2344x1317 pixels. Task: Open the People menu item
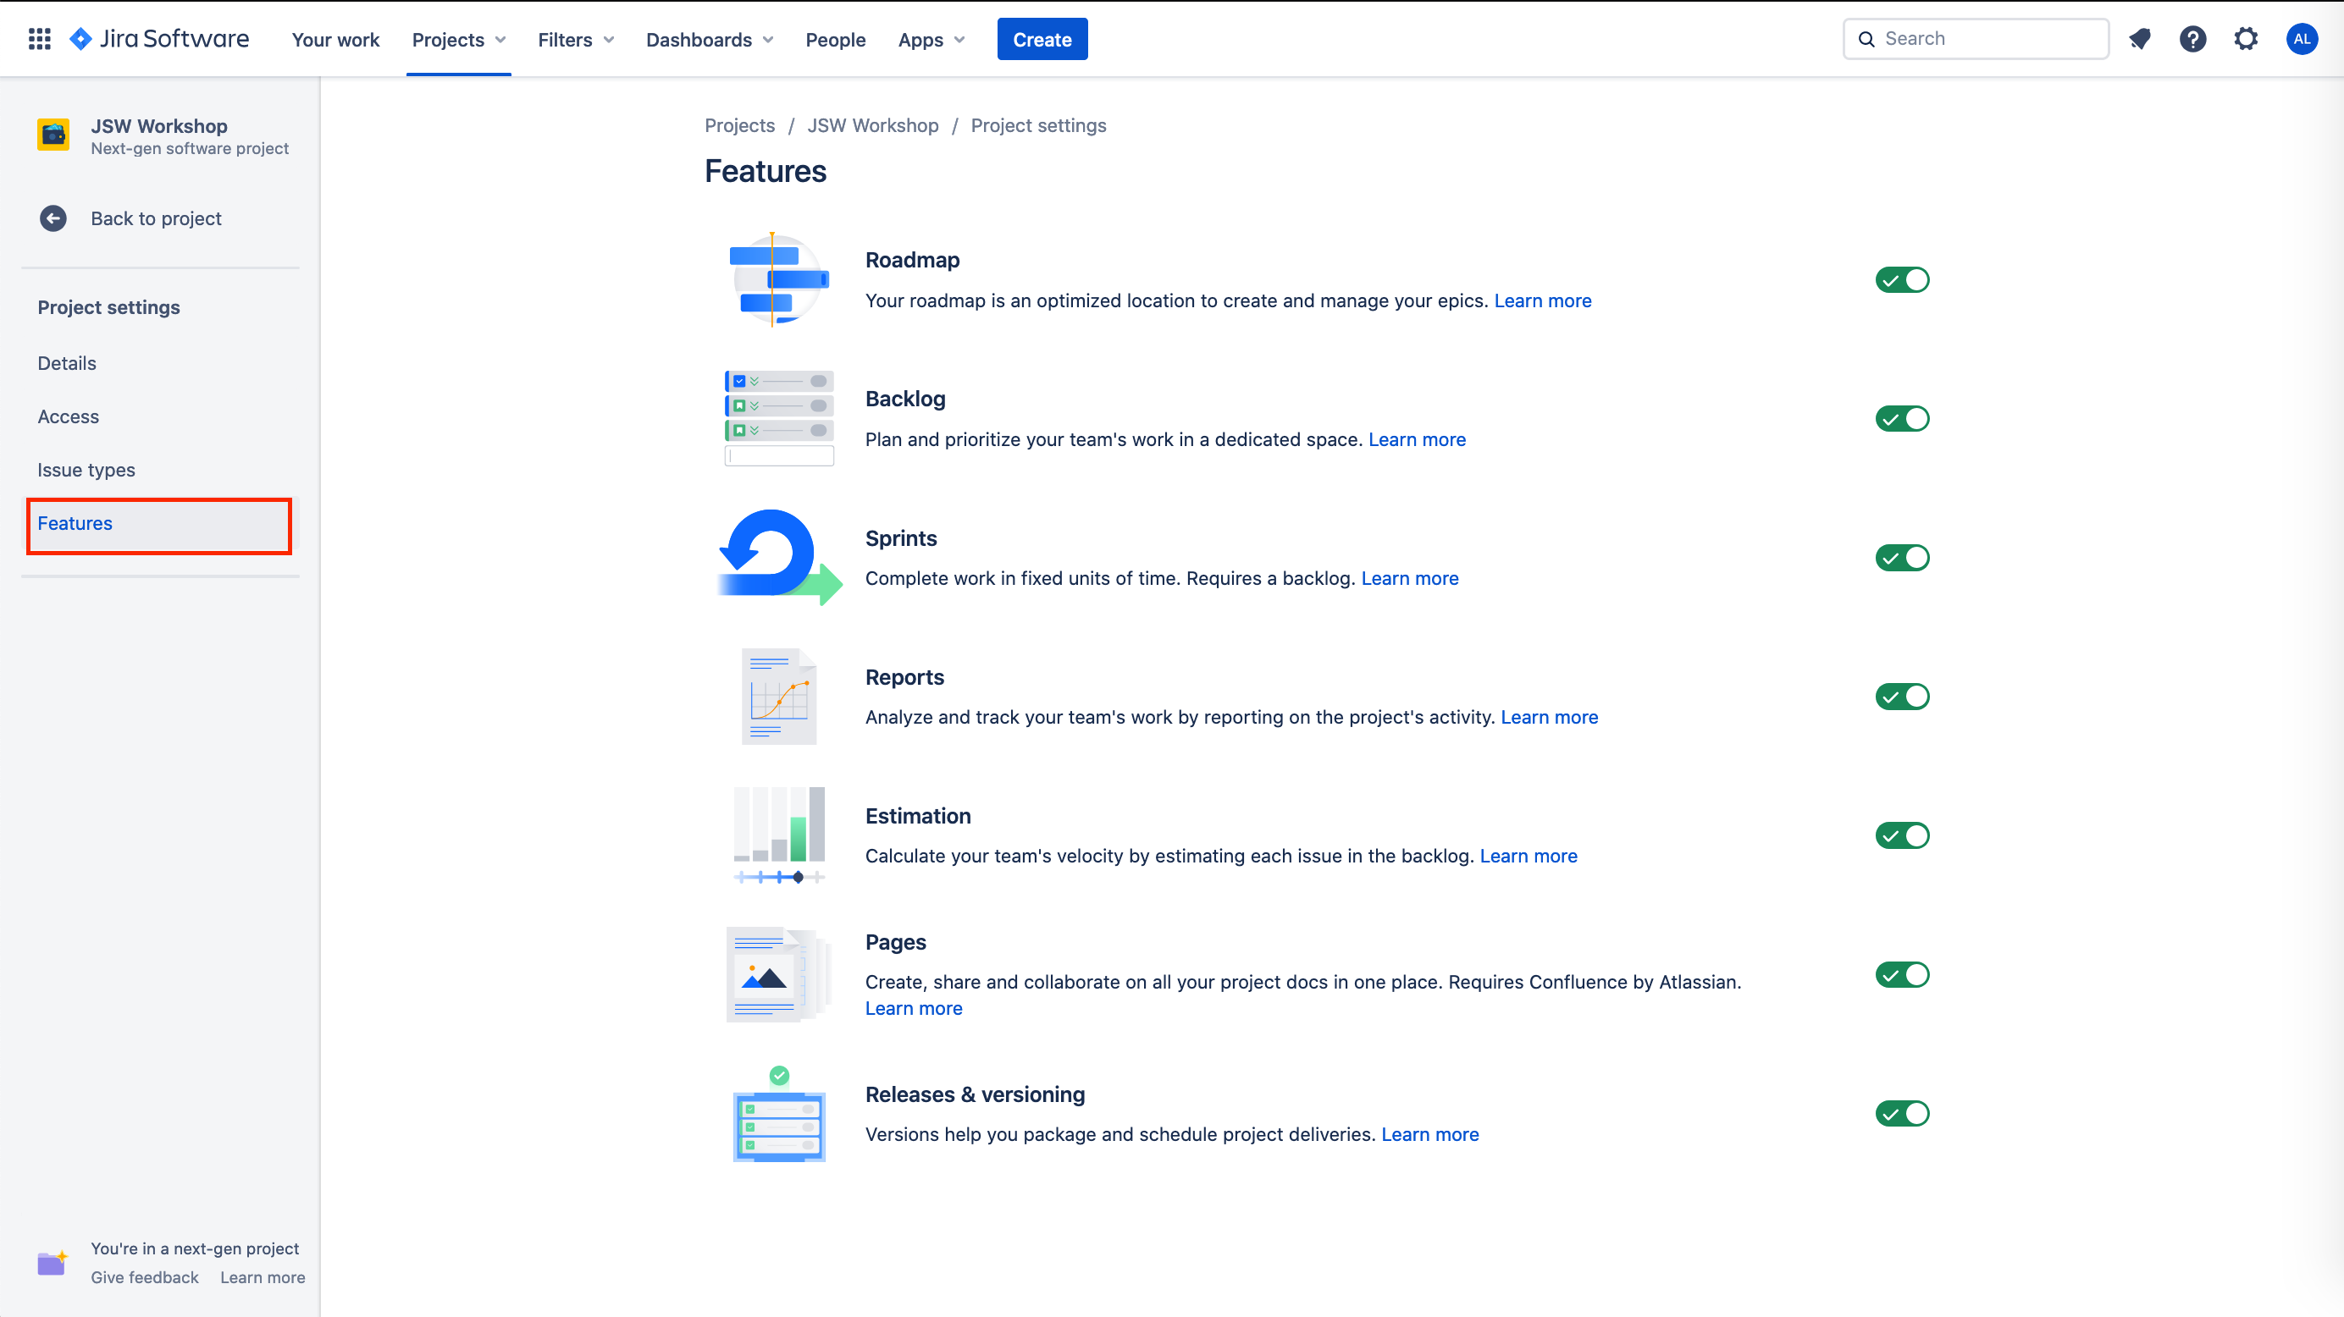click(x=835, y=39)
